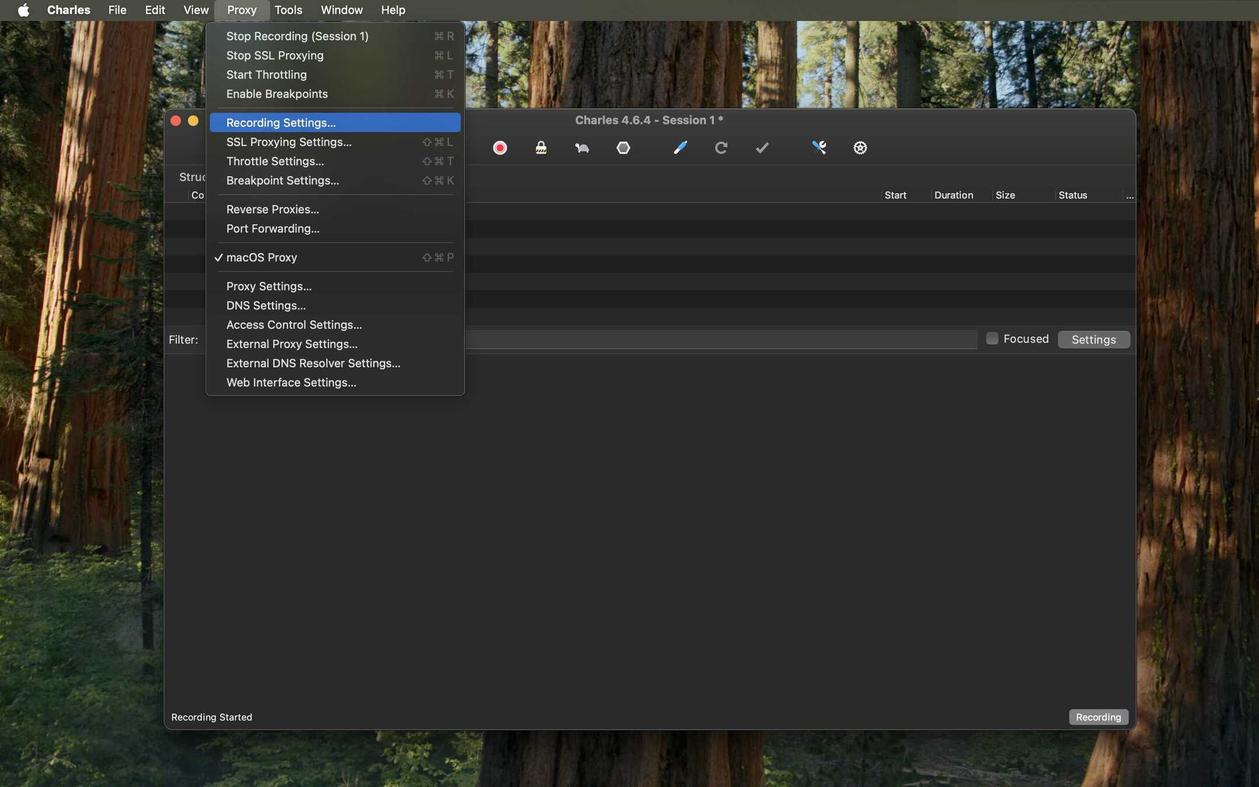The height and width of the screenshot is (787, 1259).
Task: Click the 'Recording Started' status text
Action: point(212,717)
